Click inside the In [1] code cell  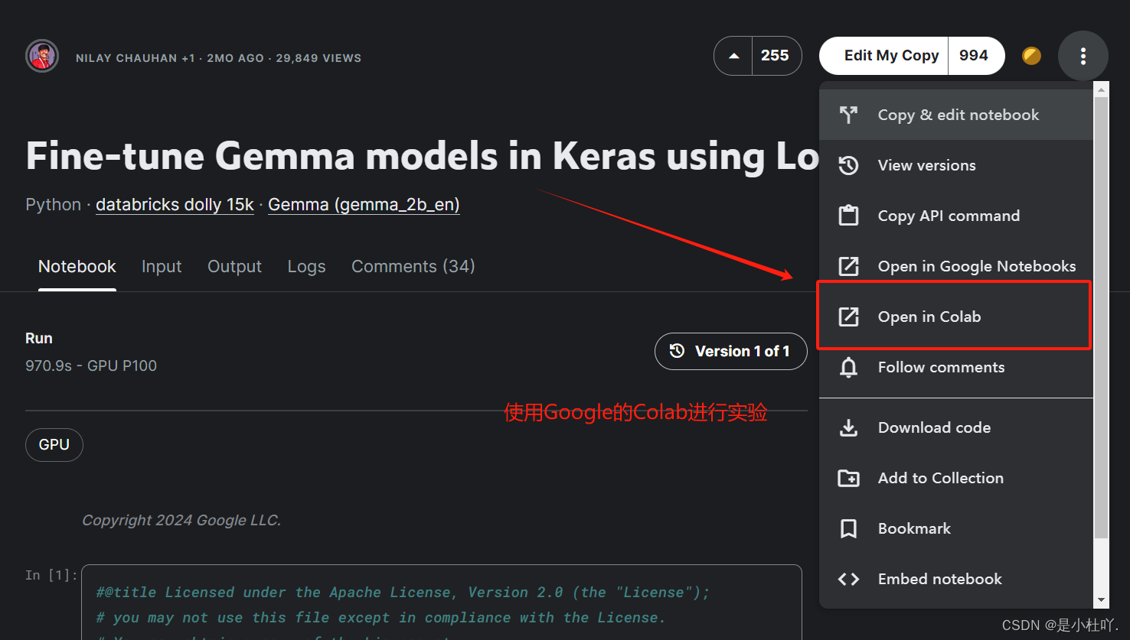point(442,603)
